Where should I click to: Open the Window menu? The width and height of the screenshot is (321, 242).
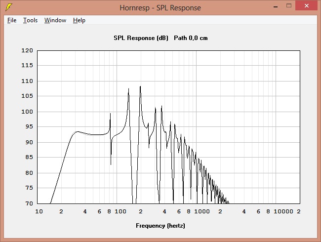pyautogui.click(x=55, y=20)
